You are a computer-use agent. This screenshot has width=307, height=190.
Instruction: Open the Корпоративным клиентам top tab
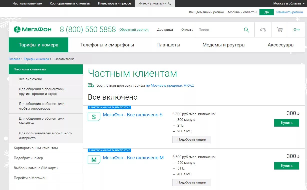click(x=70, y=3)
